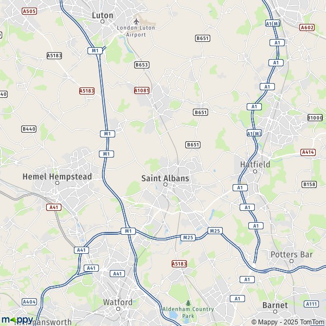The image size is (326, 326).
Task: Click the A111 road badge
Action: click(x=311, y=304)
